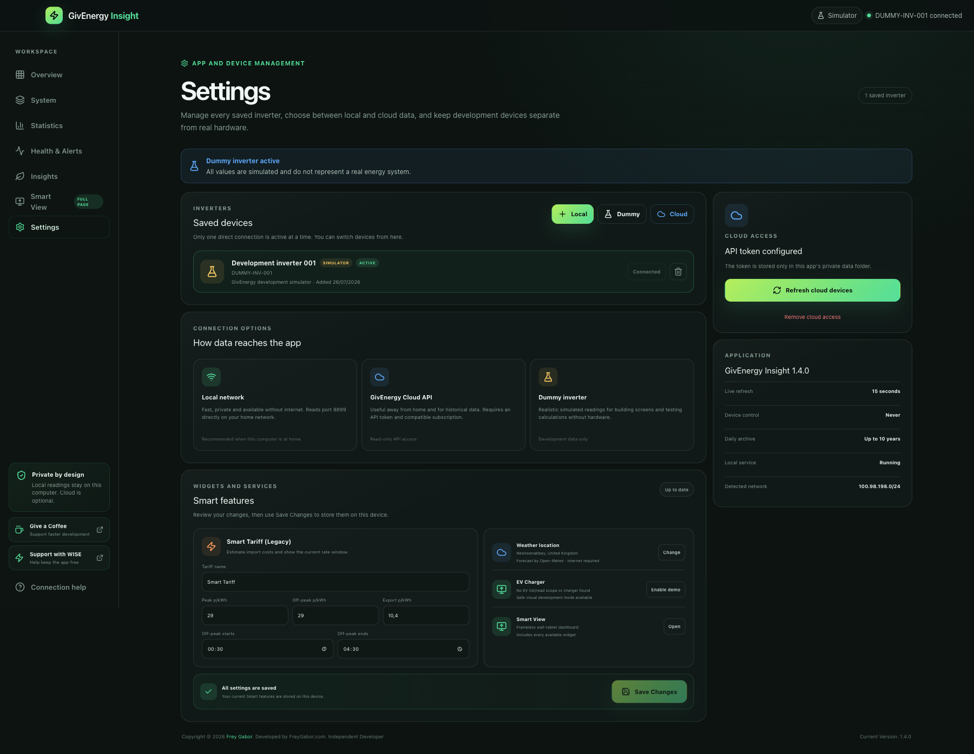Click the Wi-Fi icon on Local network card
Screen dimensions: 974x754
211,377
